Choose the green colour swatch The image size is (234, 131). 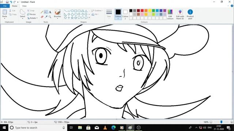[x=154, y=11]
